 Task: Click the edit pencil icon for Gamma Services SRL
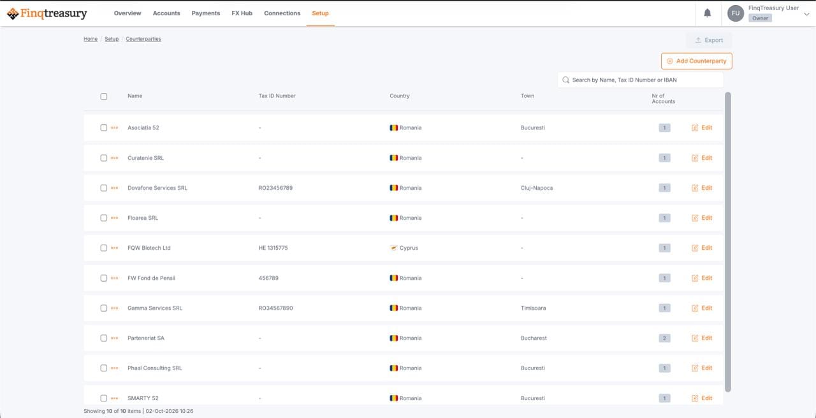(x=695, y=308)
